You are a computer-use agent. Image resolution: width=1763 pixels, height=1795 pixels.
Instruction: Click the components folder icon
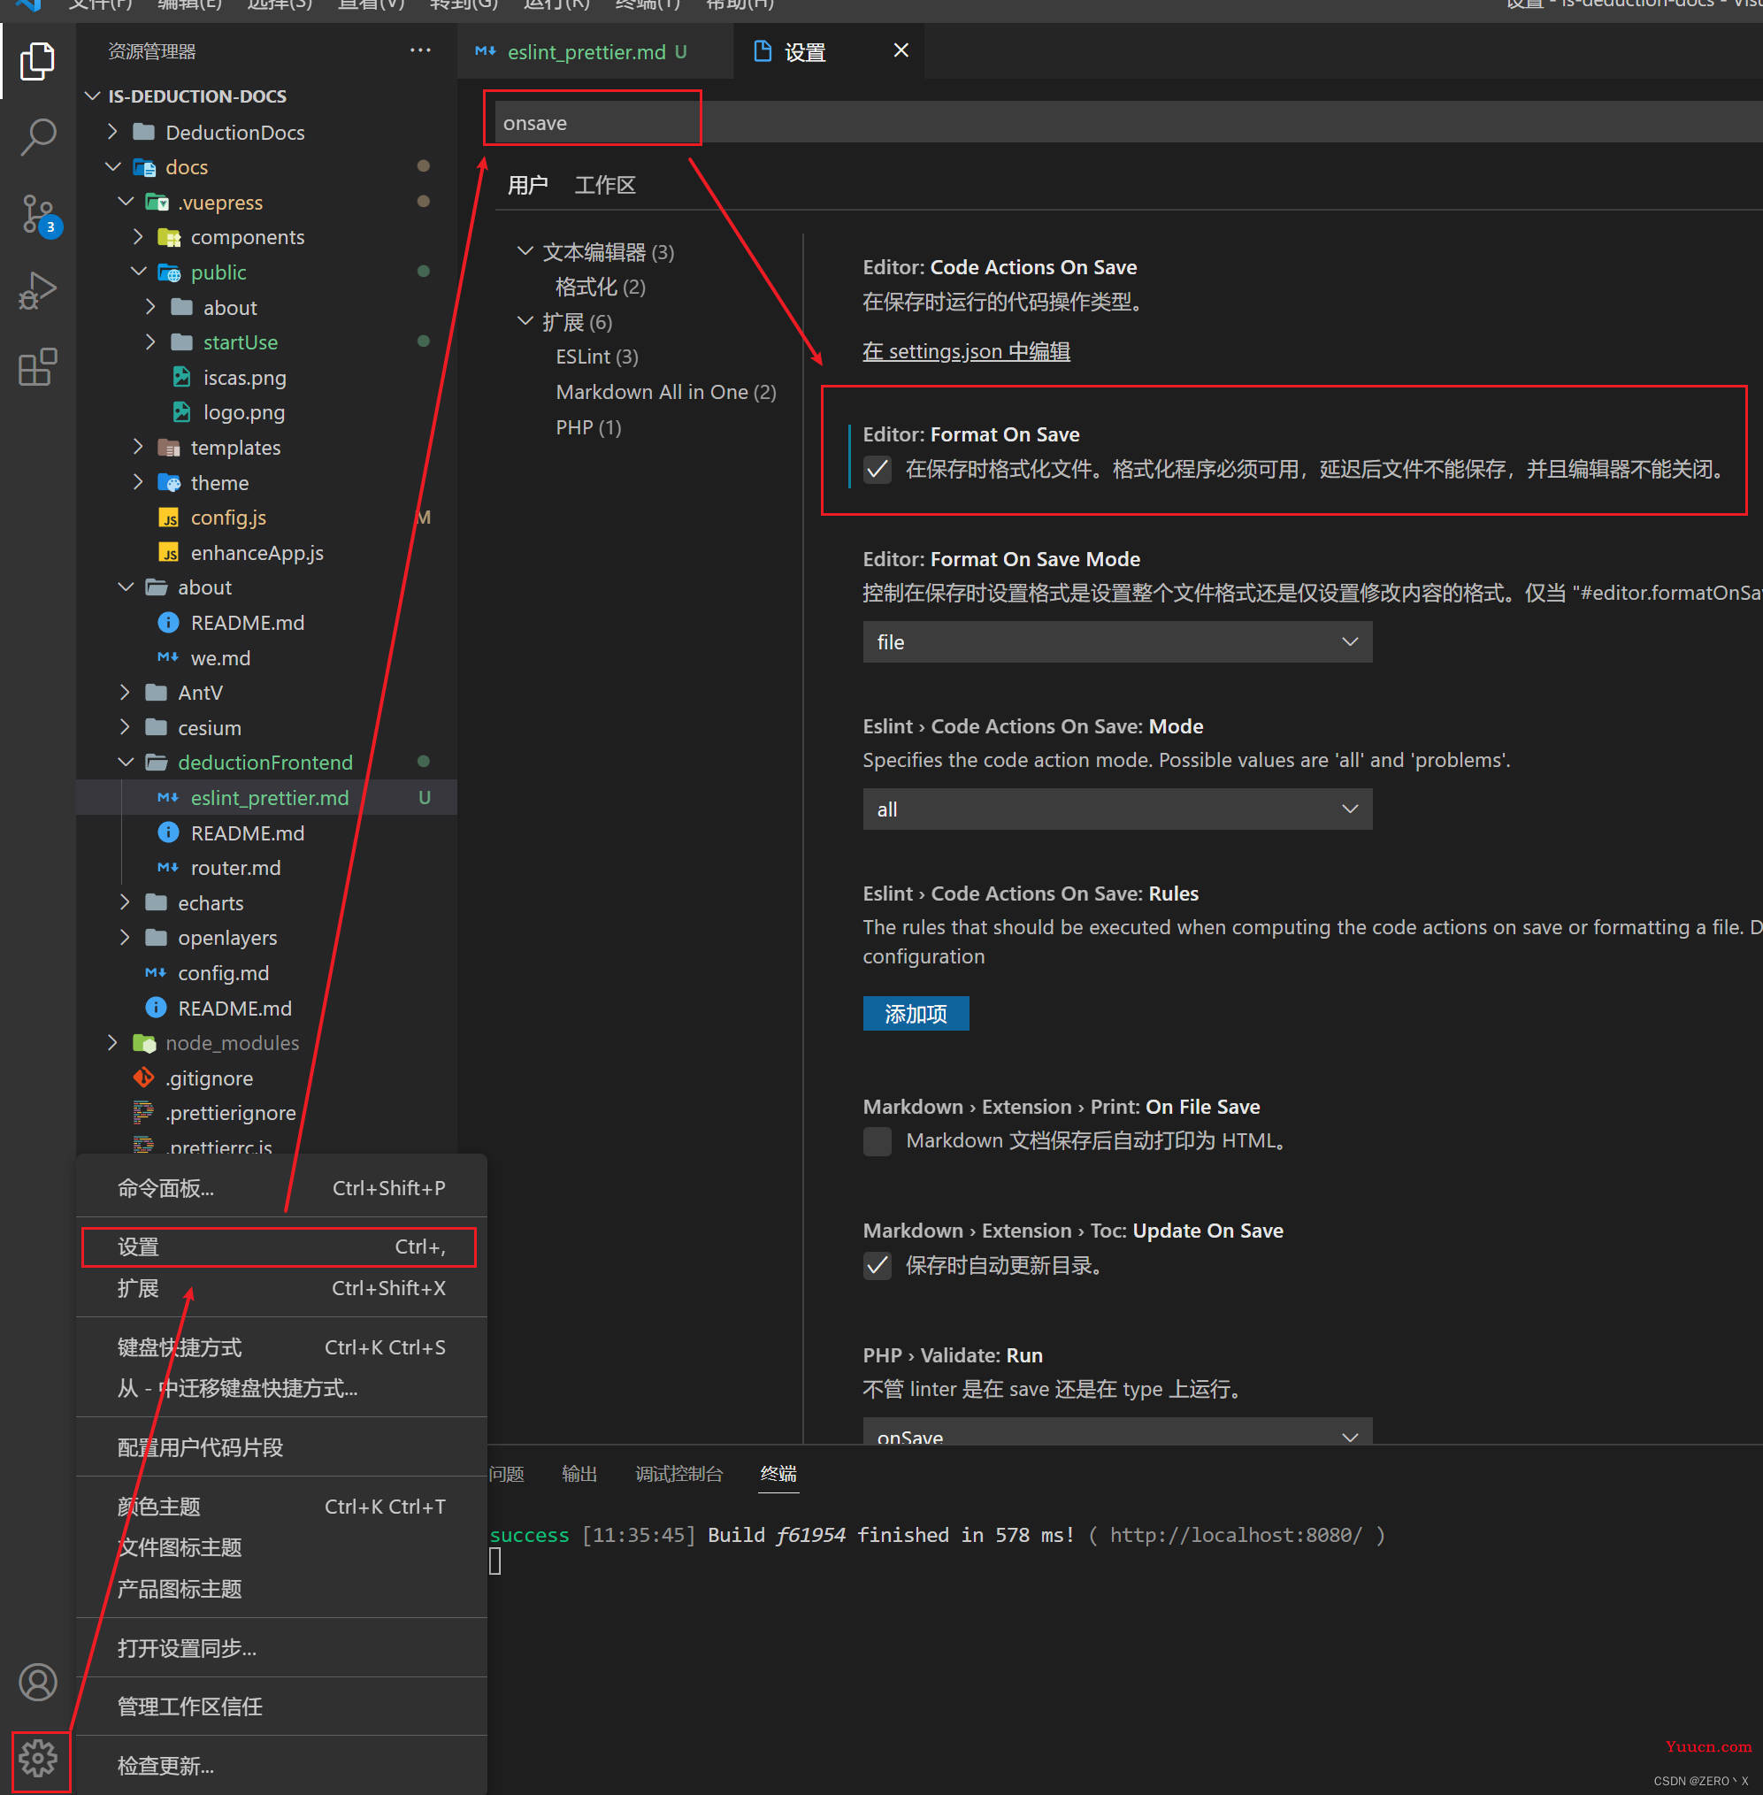click(x=169, y=237)
